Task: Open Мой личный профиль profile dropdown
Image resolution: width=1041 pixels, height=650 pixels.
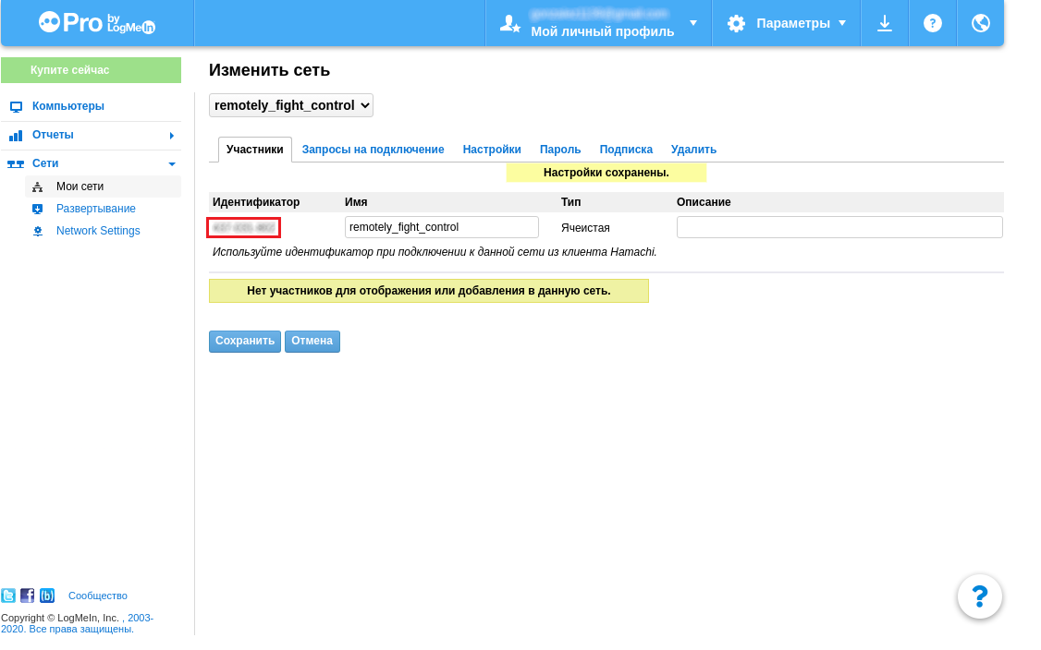Action: [599, 23]
